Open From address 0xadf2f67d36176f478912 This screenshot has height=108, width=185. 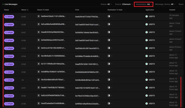pos(87,64)
